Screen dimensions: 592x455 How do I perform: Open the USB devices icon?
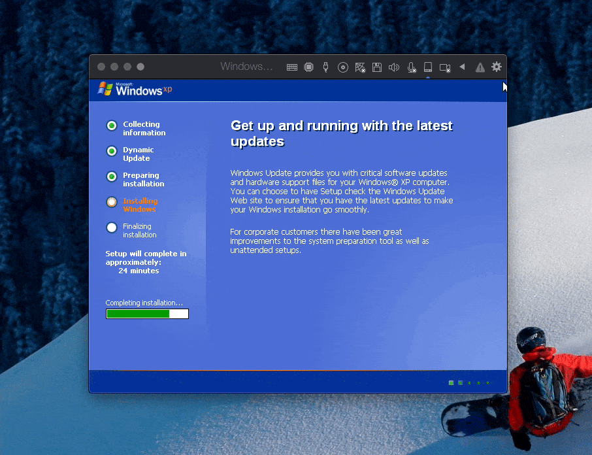(326, 67)
